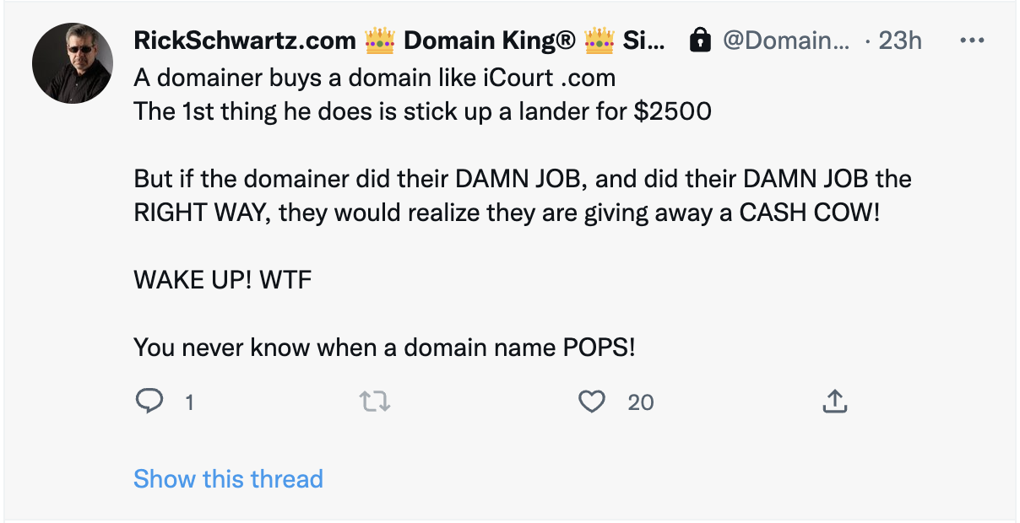Click the sentence about a domain name POPS

click(x=384, y=347)
